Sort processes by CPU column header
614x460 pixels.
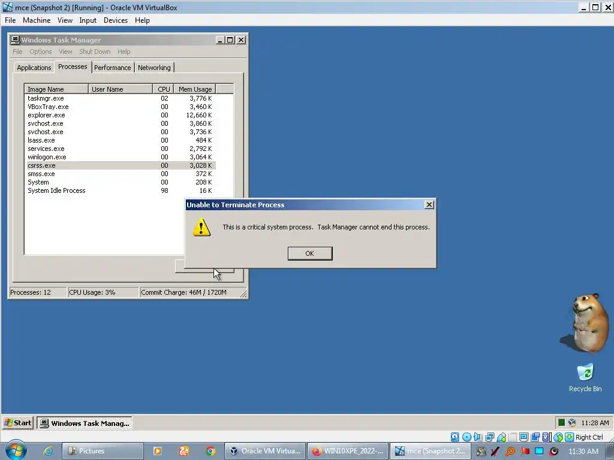(163, 89)
